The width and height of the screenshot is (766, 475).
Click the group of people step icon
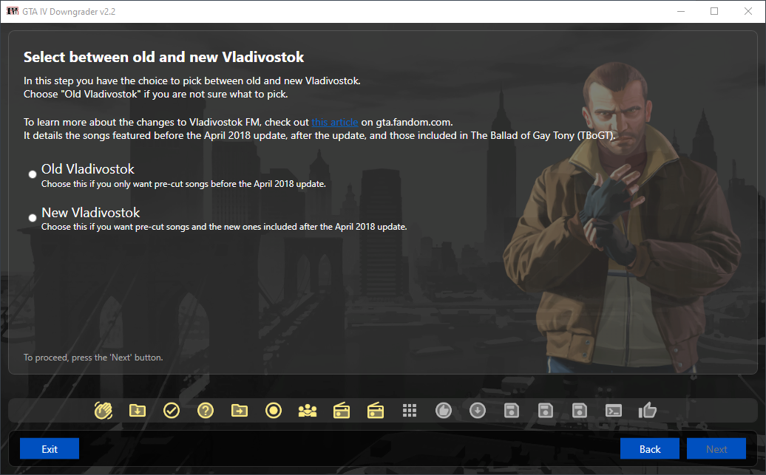308,411
